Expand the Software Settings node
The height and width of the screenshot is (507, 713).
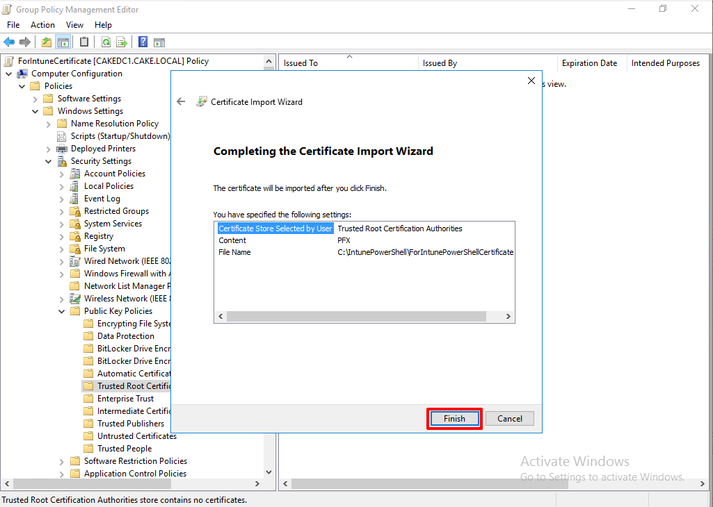[35, 99]
